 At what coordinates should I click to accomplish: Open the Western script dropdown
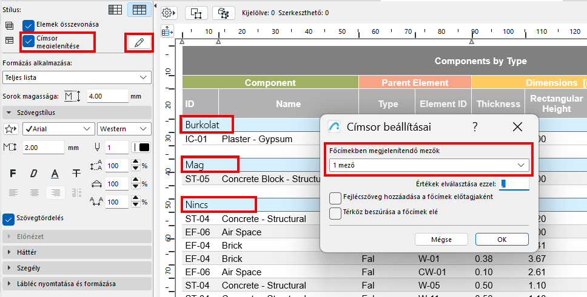click(124, 129)
